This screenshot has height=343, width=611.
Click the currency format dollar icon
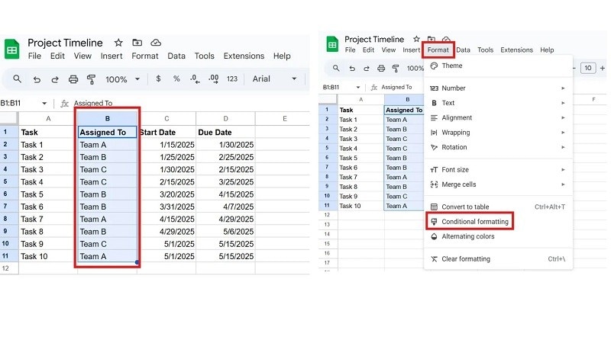pos(158,79)
